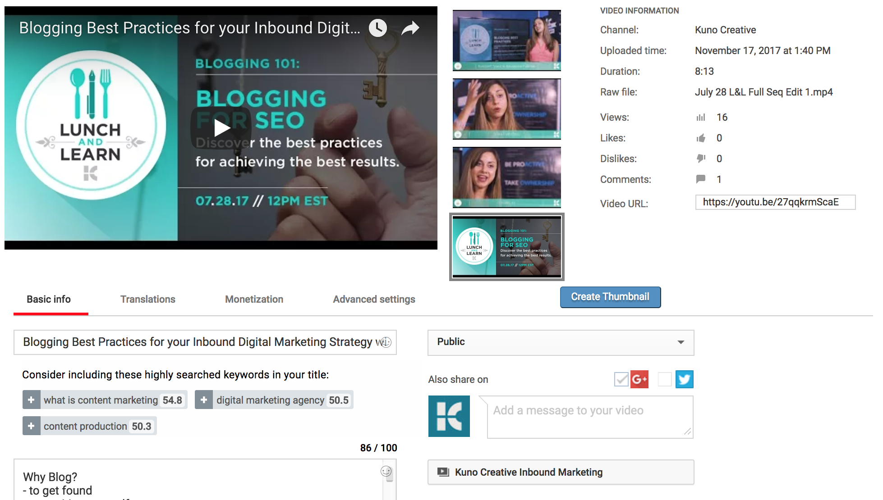Add 'content production' keyword plus icon
The height and width of the screenshot is (500, 883).
(x=31, y=426)
